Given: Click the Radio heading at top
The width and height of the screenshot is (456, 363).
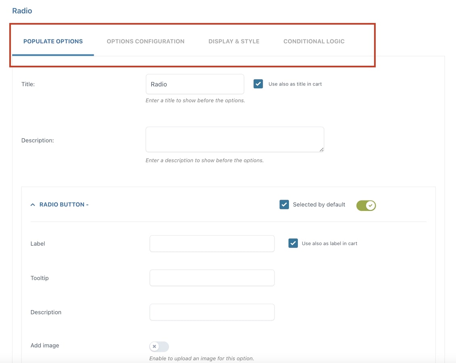Looking at the screenshot, I should [x=22, y=11].
